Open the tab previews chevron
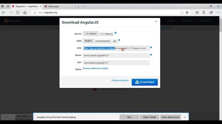This screenshot has height=124, width=222. point(84,6)
